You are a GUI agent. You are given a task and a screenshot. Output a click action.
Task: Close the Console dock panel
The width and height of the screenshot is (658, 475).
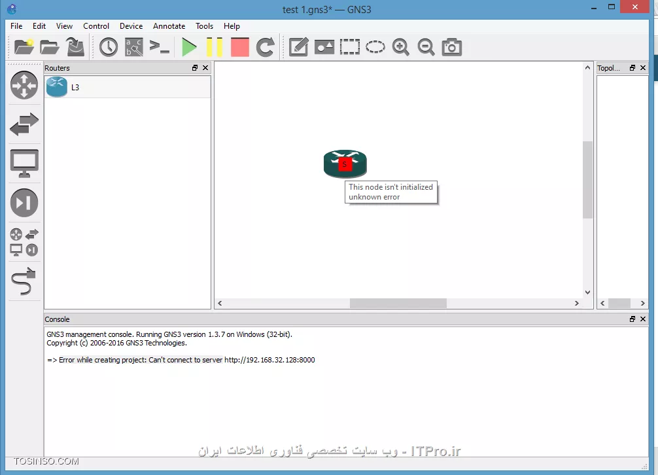[643, 319]
